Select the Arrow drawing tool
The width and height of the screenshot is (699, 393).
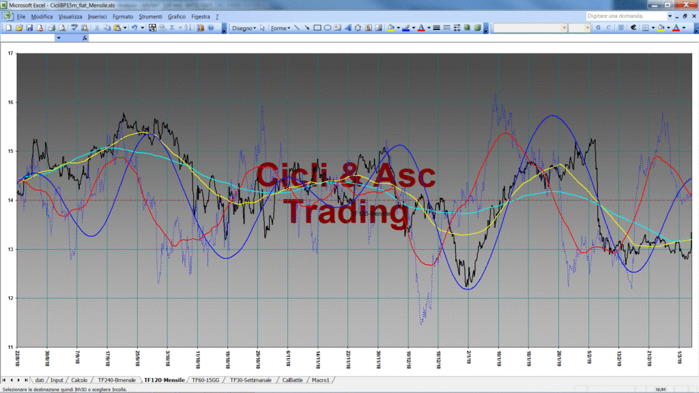click(x=306, y=27)
